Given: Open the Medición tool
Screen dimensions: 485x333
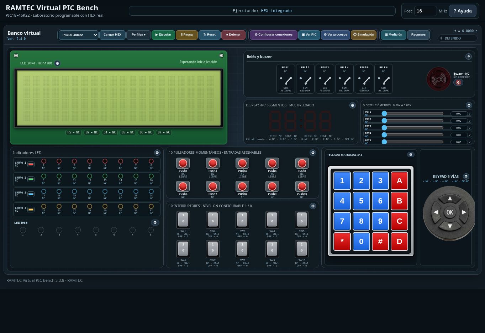Looking at the screenshot, I should click(393, 35).
